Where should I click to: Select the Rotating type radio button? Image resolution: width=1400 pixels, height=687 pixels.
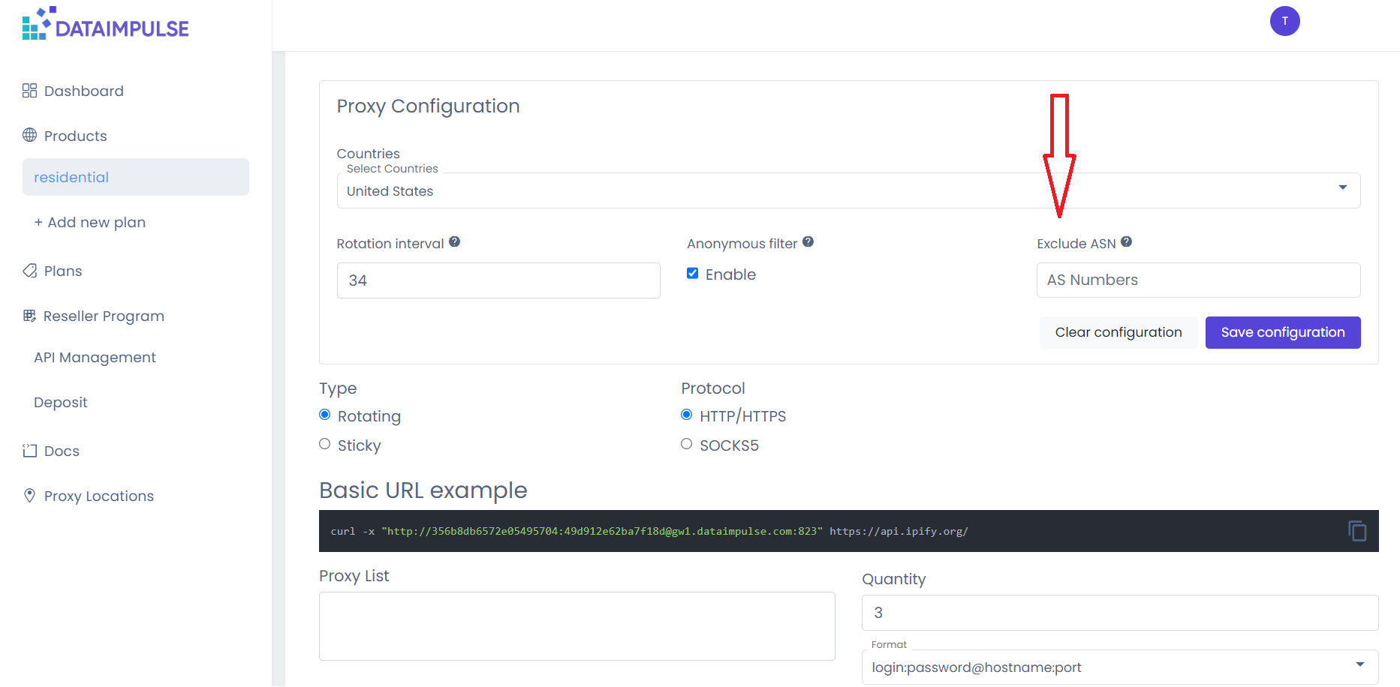(325, 415)
